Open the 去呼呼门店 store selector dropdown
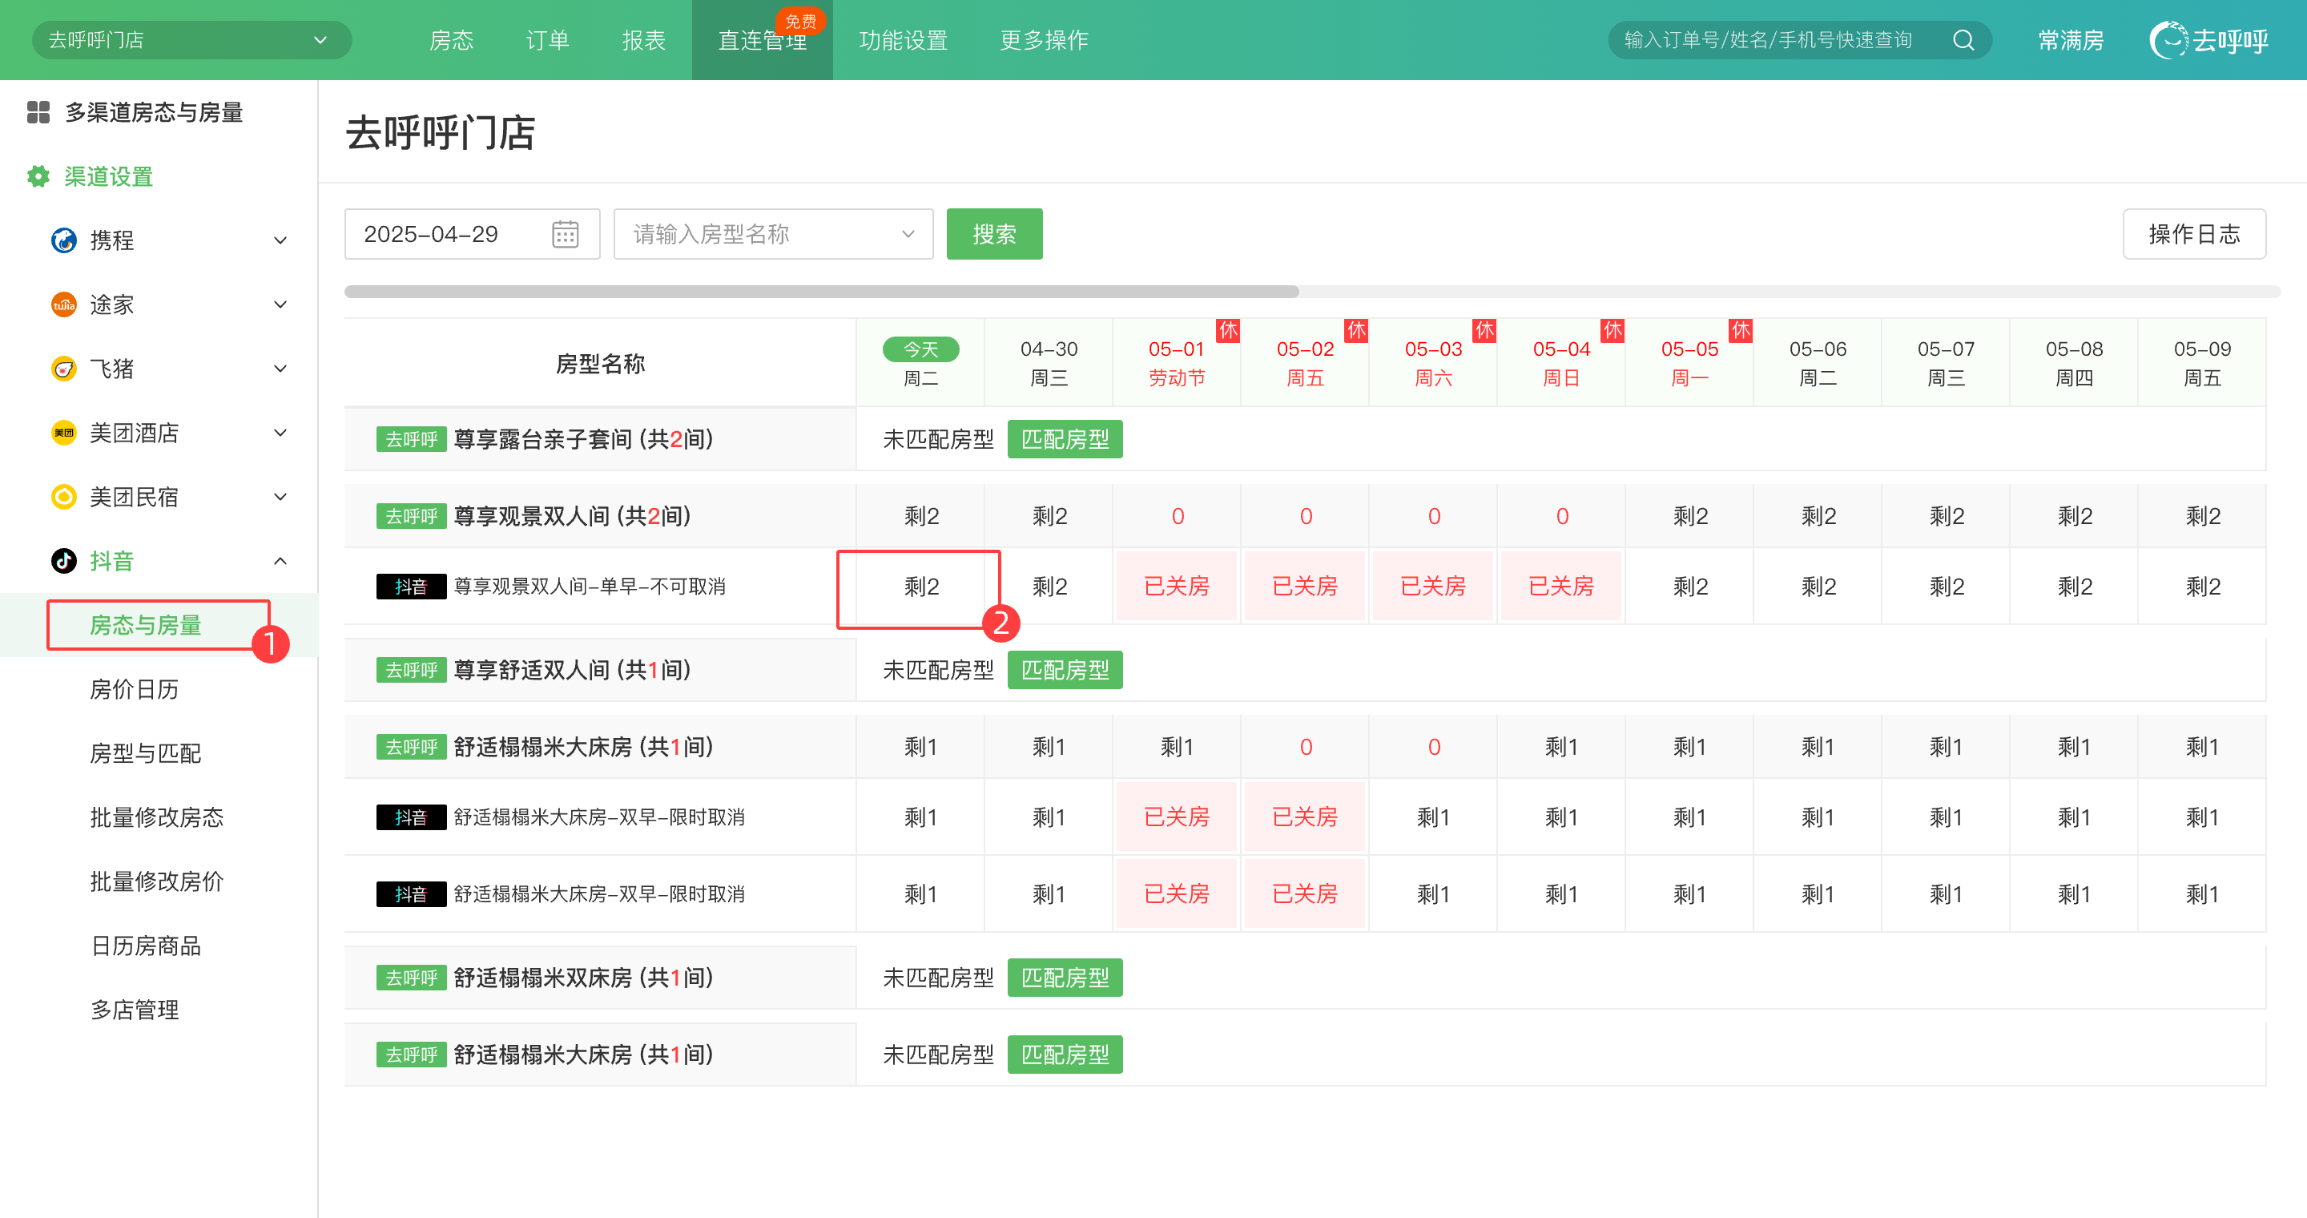Image resolution: width=2307 pixels, height=1218 pixels. (191, 40)
